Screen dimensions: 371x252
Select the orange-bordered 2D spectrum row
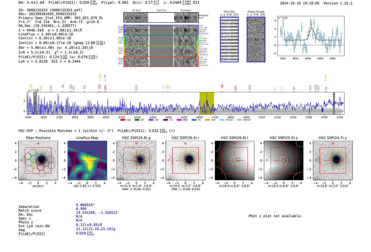tap(161, 51)
